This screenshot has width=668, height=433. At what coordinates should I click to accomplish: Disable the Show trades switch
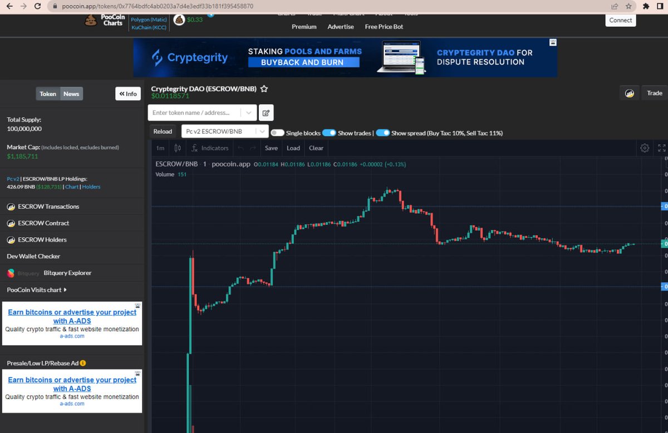pyautogui.click(x=329, y=133)
